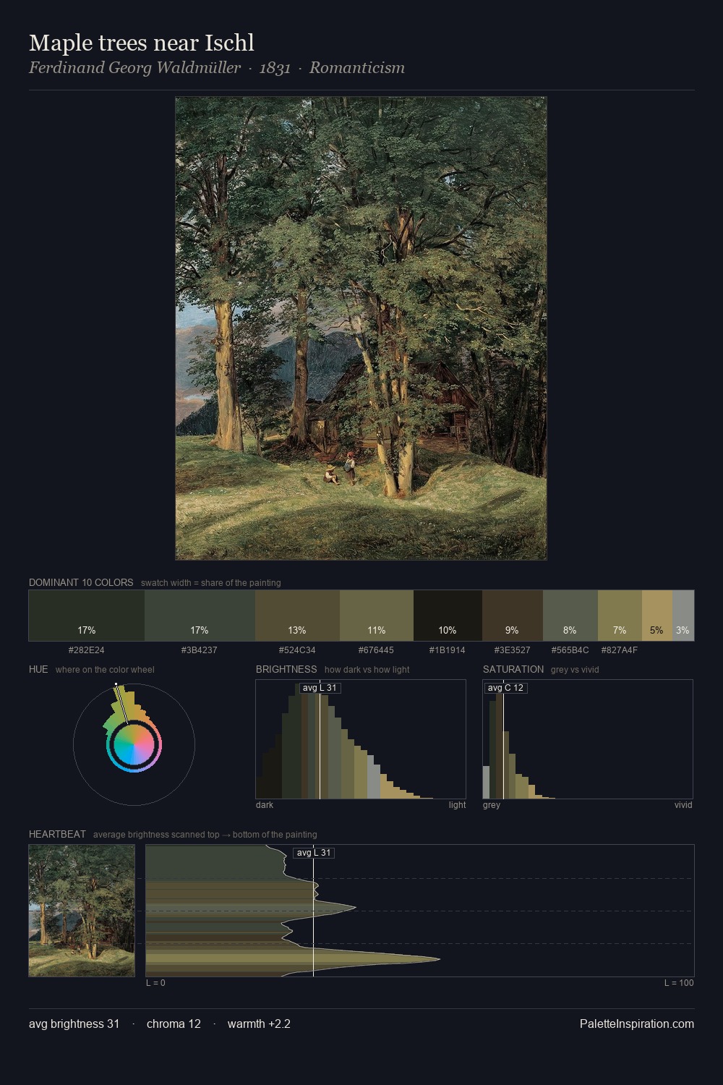Click the 'vivid' axis label of Saturation chart
The width and height of the screenshot is (723, 1085).
683,805
